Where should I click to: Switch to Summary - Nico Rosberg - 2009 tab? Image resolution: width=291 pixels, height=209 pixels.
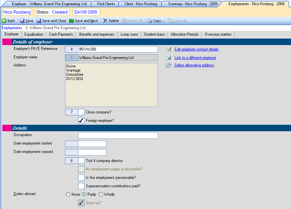point(193,4)
